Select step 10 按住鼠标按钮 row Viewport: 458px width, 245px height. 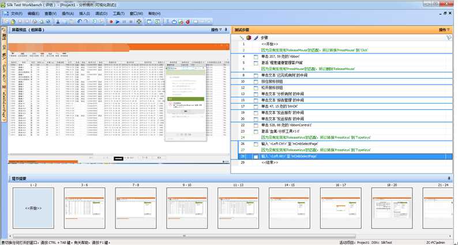tap(341, 82)
